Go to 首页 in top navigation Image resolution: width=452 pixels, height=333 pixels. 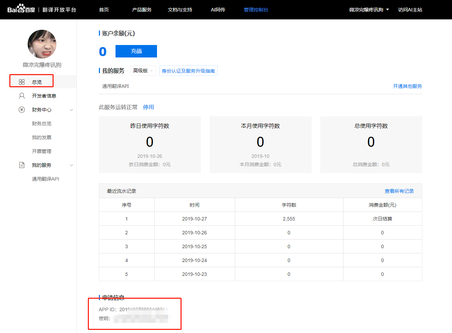104,10
